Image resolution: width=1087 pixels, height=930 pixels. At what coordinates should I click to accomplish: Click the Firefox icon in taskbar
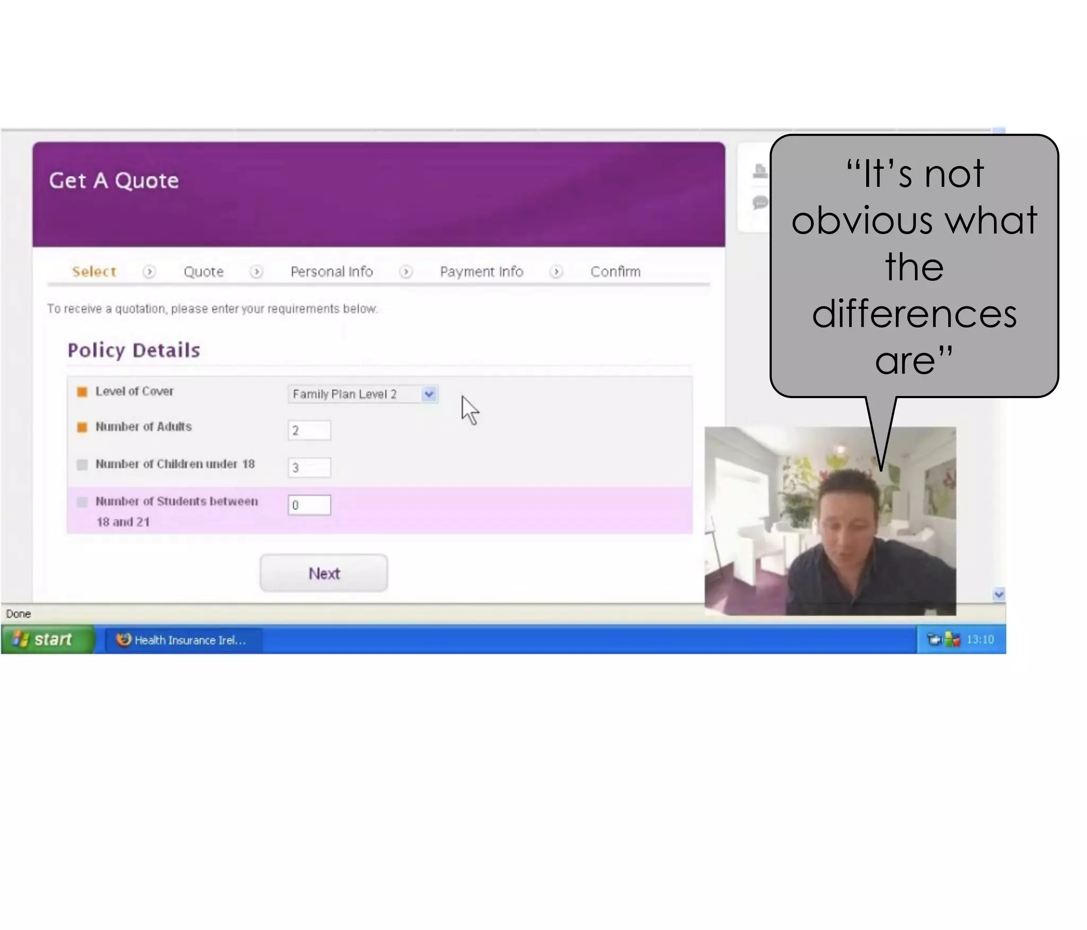click(x=124, y=640)
